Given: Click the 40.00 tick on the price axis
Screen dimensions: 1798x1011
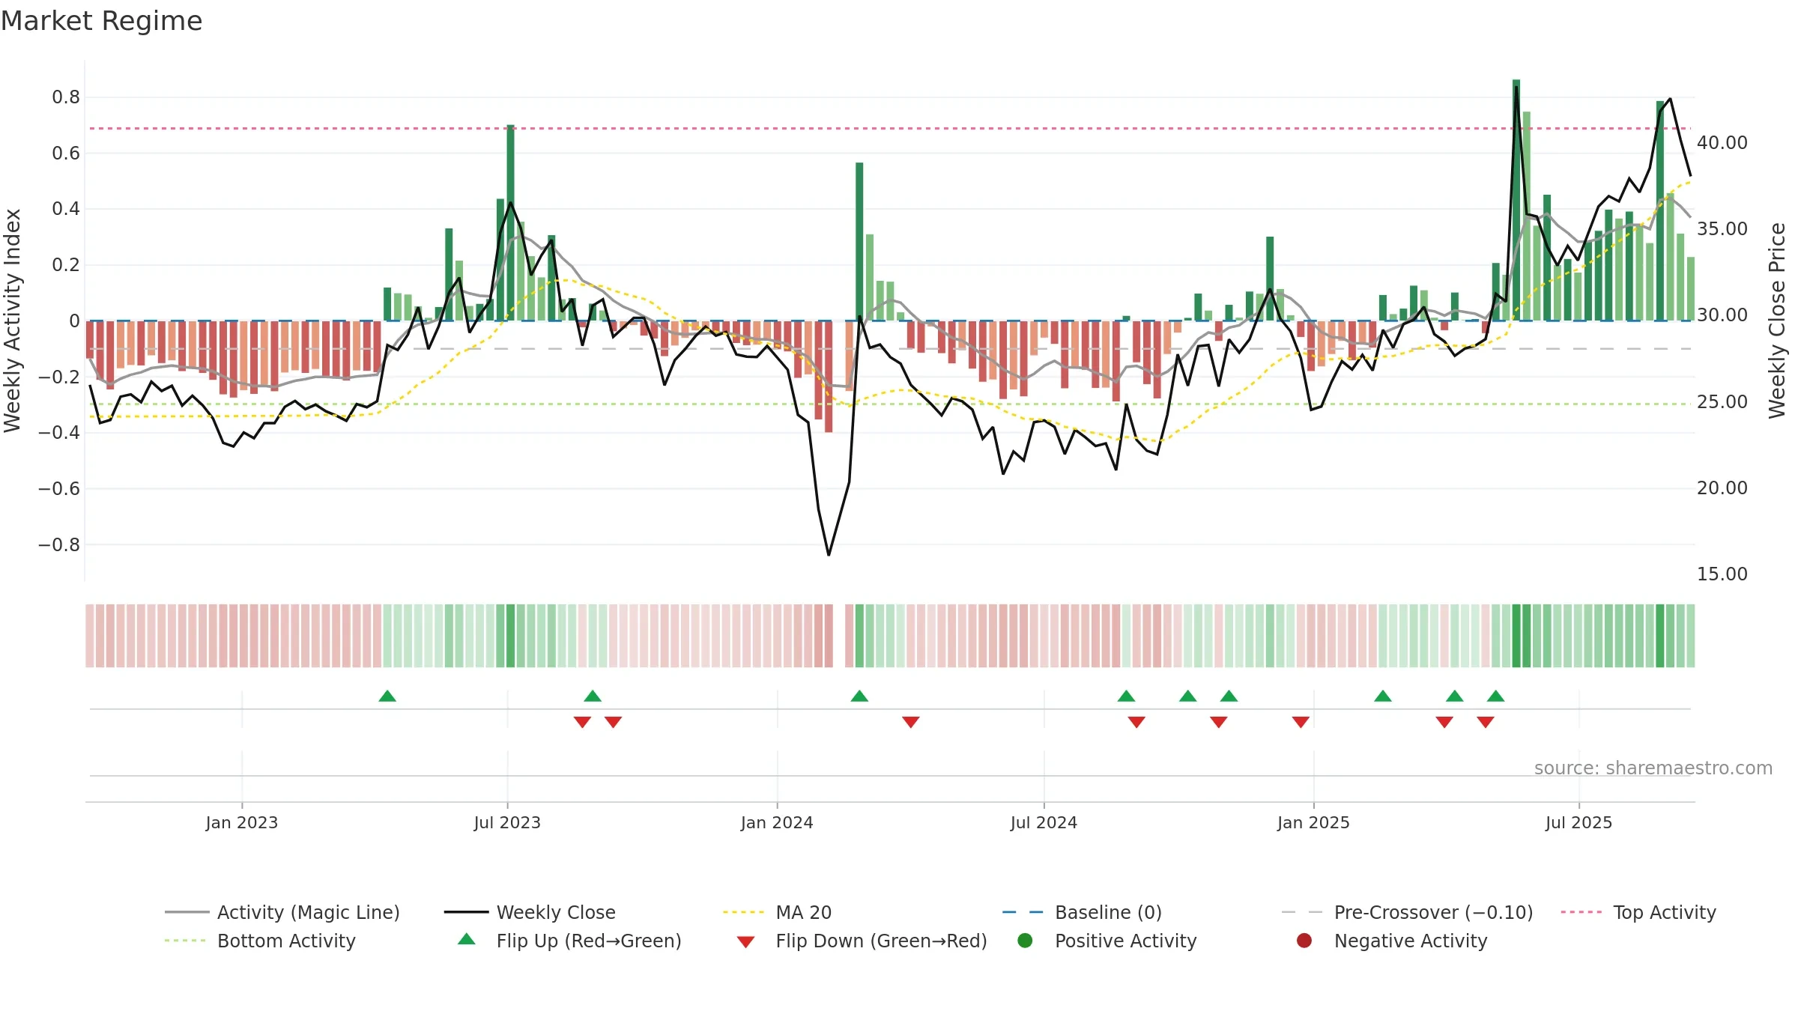Looking at the screenshot, I should [x=1722, y=142].
